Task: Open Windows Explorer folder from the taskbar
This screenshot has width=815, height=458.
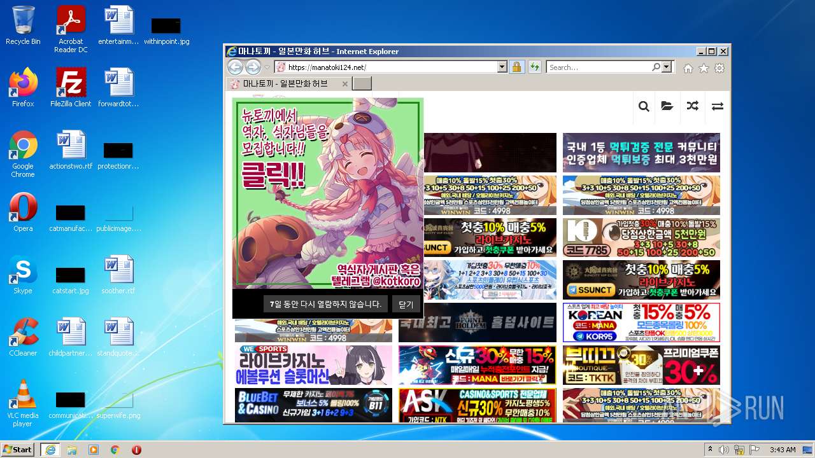Action: coord(72,449)
